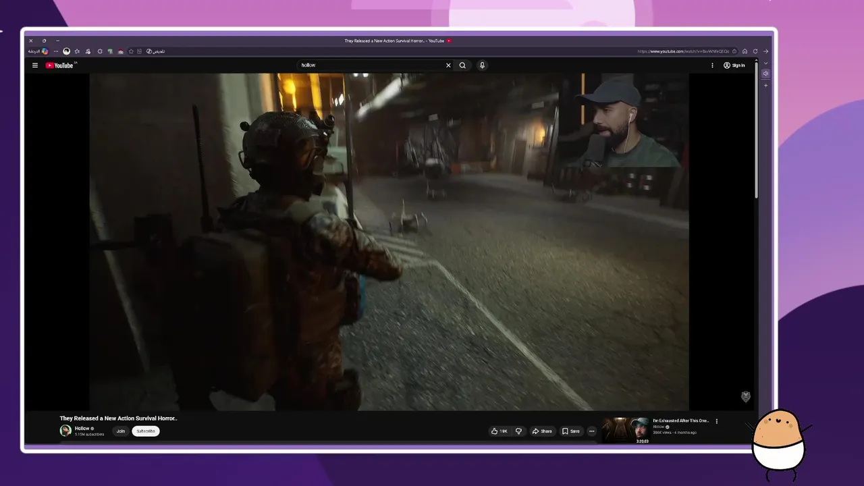
Task: Subscribe to the Hollow channel
Action: (146, 431)
